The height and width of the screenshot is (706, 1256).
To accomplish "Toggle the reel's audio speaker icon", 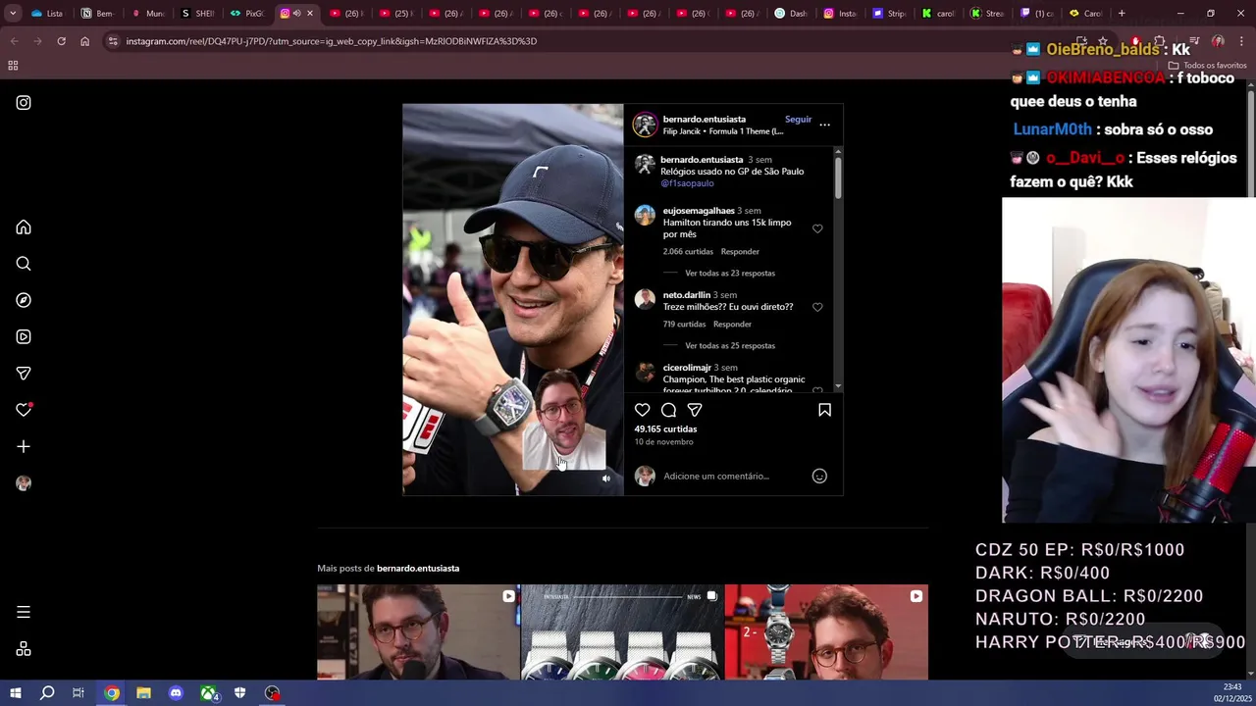I will click(605, 479).
